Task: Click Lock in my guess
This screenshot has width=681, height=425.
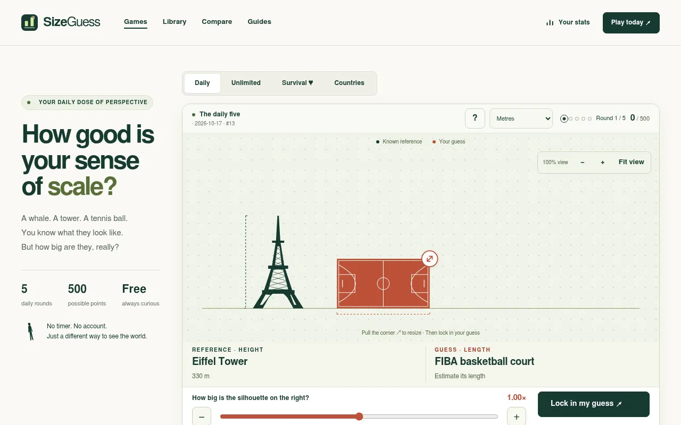Action: coord(594,404)
